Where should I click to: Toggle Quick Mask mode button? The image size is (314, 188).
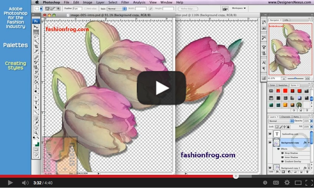pos(36,149)
